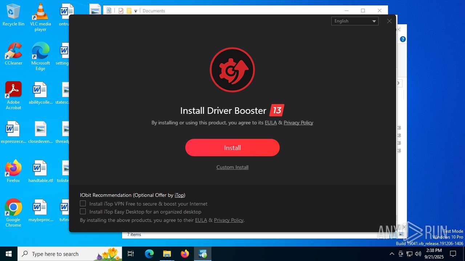Screen dimensions: 465x261
Task: Launch Edge from the taskbar
Action: (149, 254)
